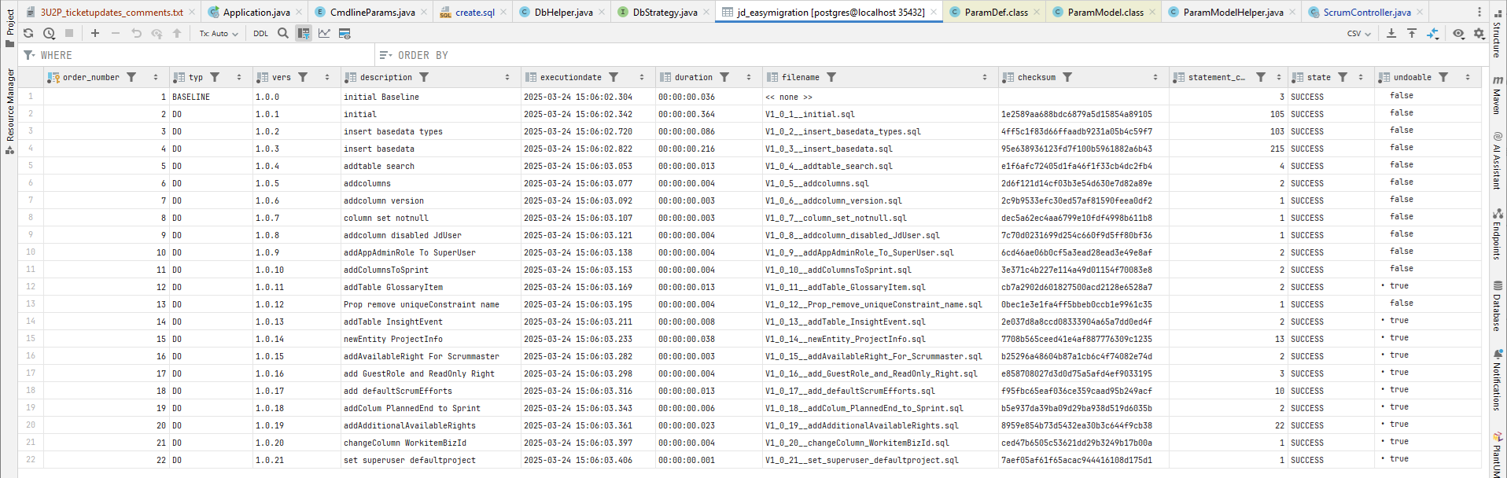Open find with the magnifier icon
This screenshot has height=478, width=1507.
(283, 33)
